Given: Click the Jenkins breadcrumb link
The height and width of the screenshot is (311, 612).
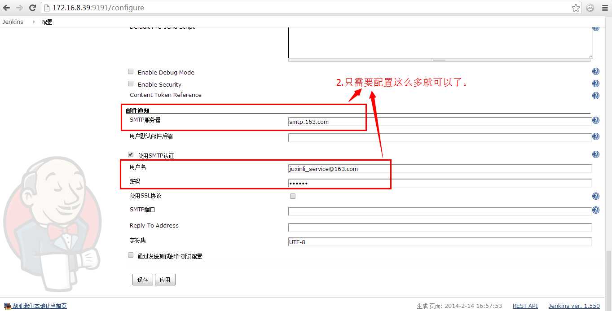Looking at the screenshot, I should [13, 22].
